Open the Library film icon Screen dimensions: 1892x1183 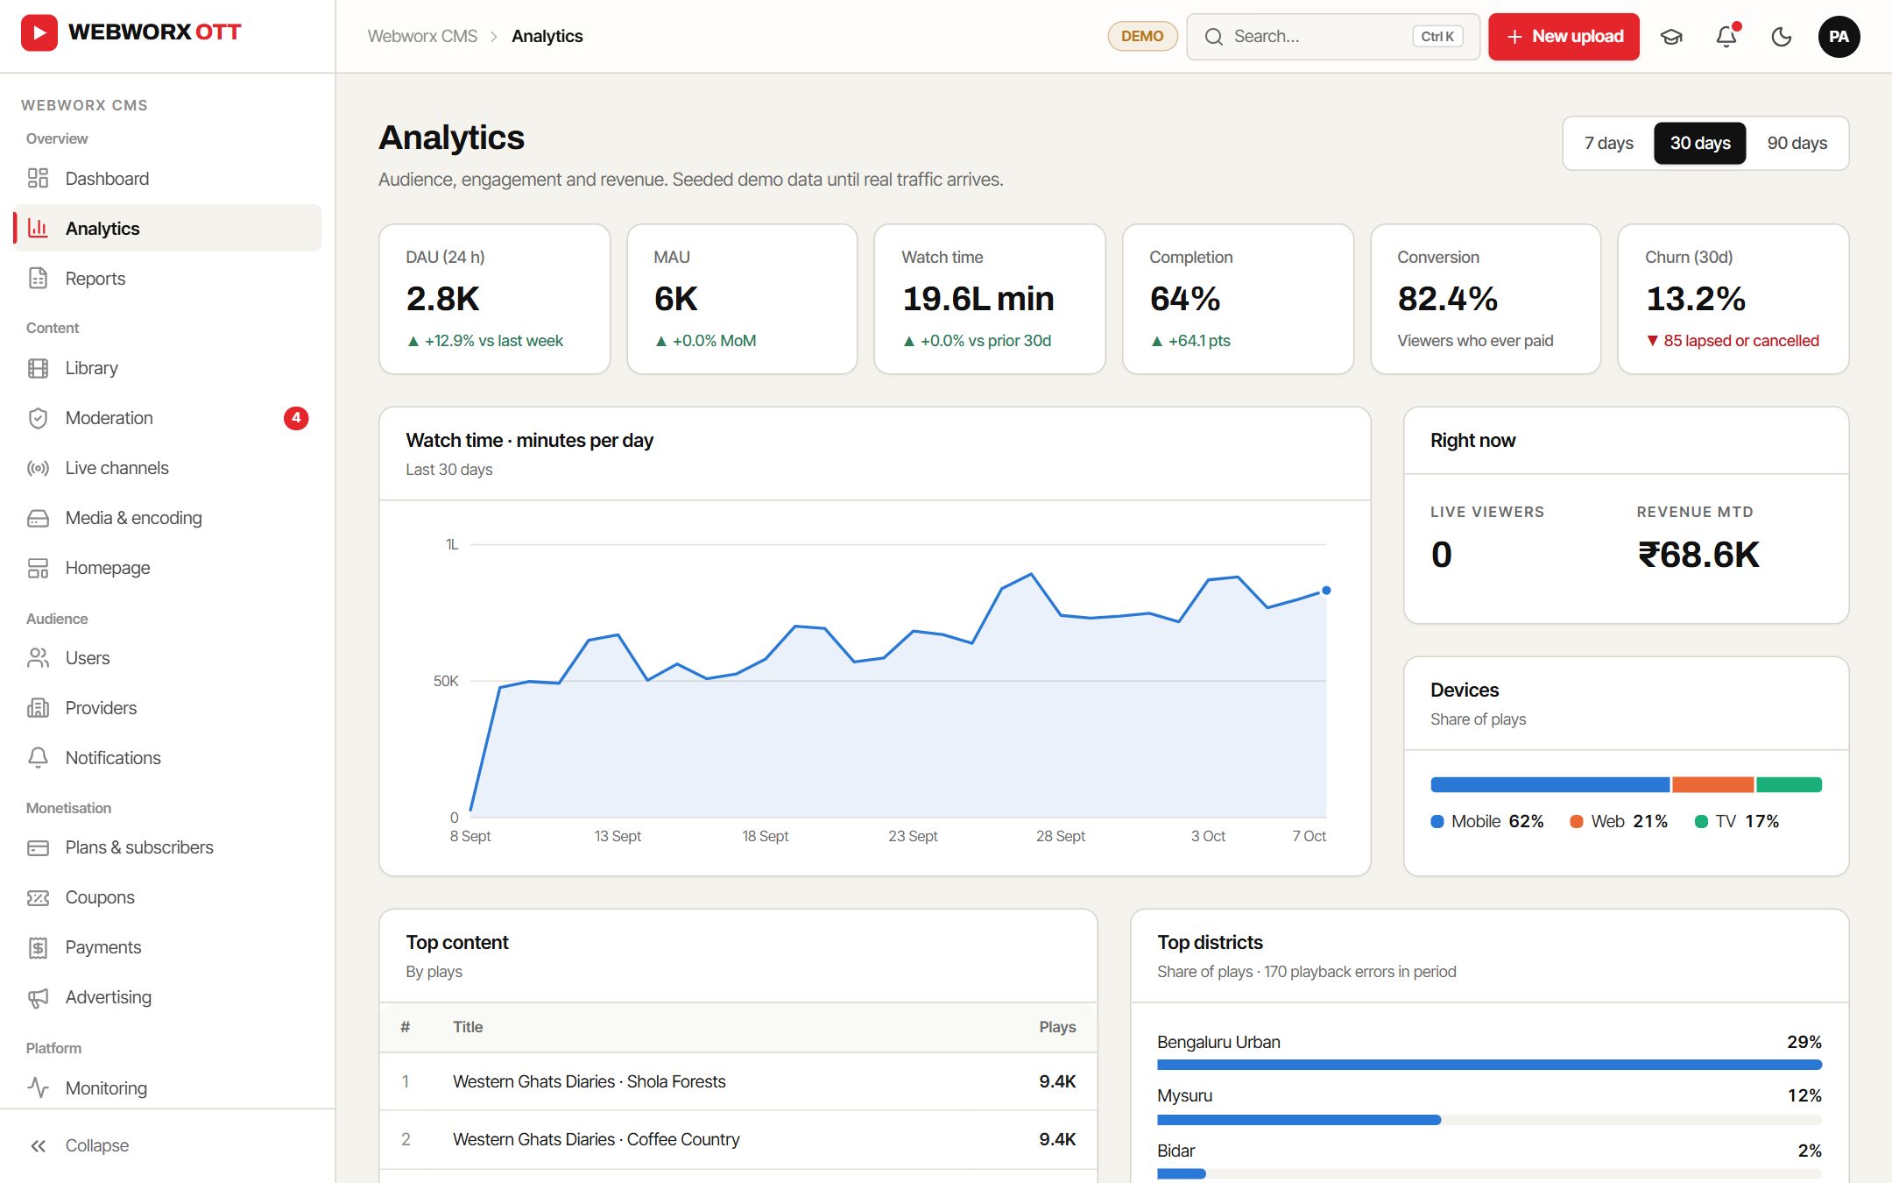[x=38, y=368]
